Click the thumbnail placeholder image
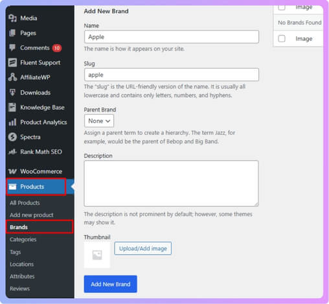Screen dimensions: 329x304 (x=97, y=255)
